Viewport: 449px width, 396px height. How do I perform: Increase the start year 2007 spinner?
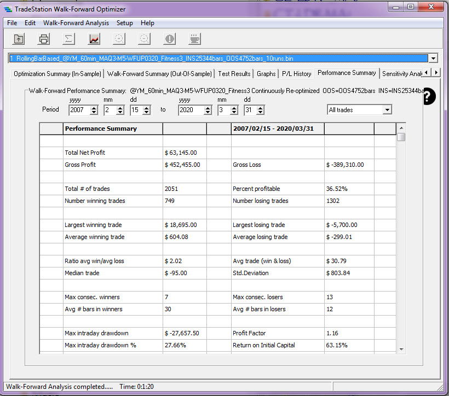(94, 108)
